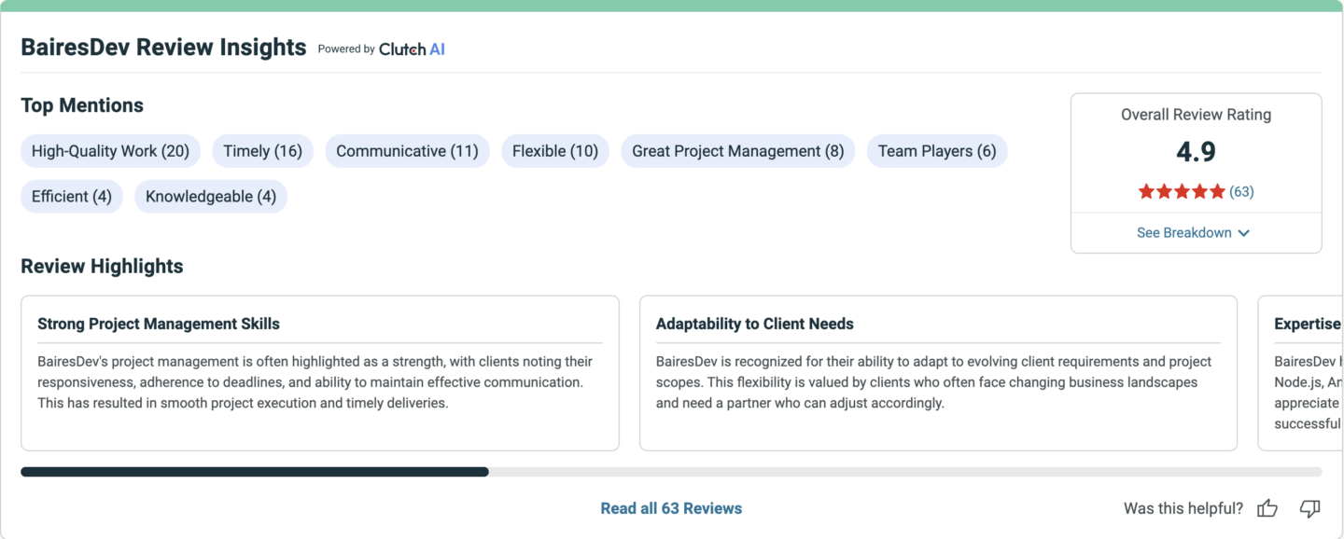
Task: Open the Strong Project Management Skills card
Action: (320, 373)
